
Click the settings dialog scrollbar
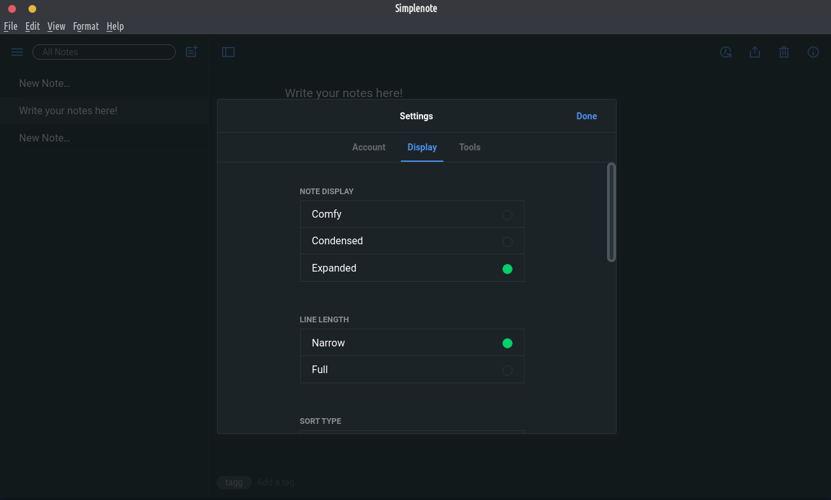(612, 212)
